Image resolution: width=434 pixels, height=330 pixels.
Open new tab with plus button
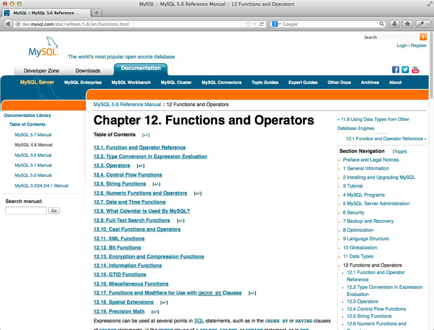click(x=96, y=13)
